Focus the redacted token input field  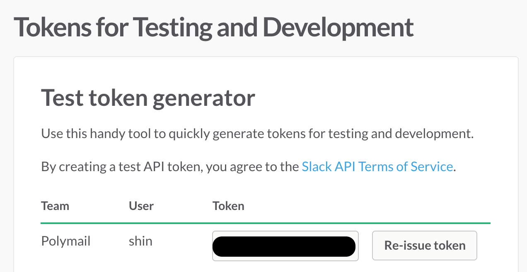285,246
